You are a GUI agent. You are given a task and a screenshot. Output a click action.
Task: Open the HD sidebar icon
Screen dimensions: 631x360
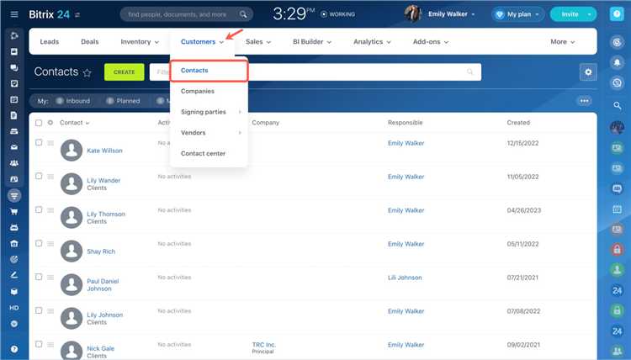click(14, 308)
